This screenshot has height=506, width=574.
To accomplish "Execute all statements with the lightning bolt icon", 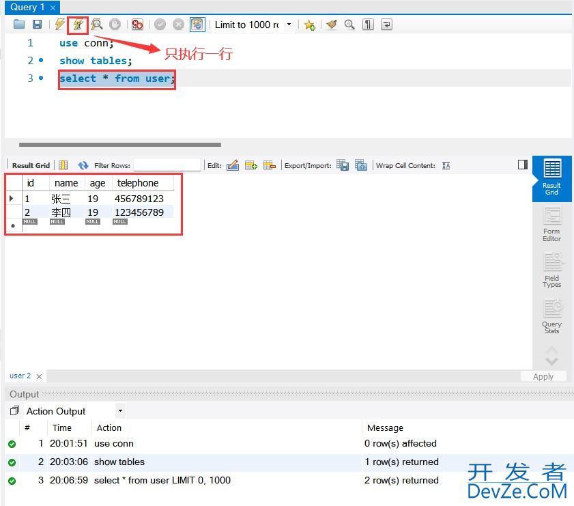I will click(59, 25).
